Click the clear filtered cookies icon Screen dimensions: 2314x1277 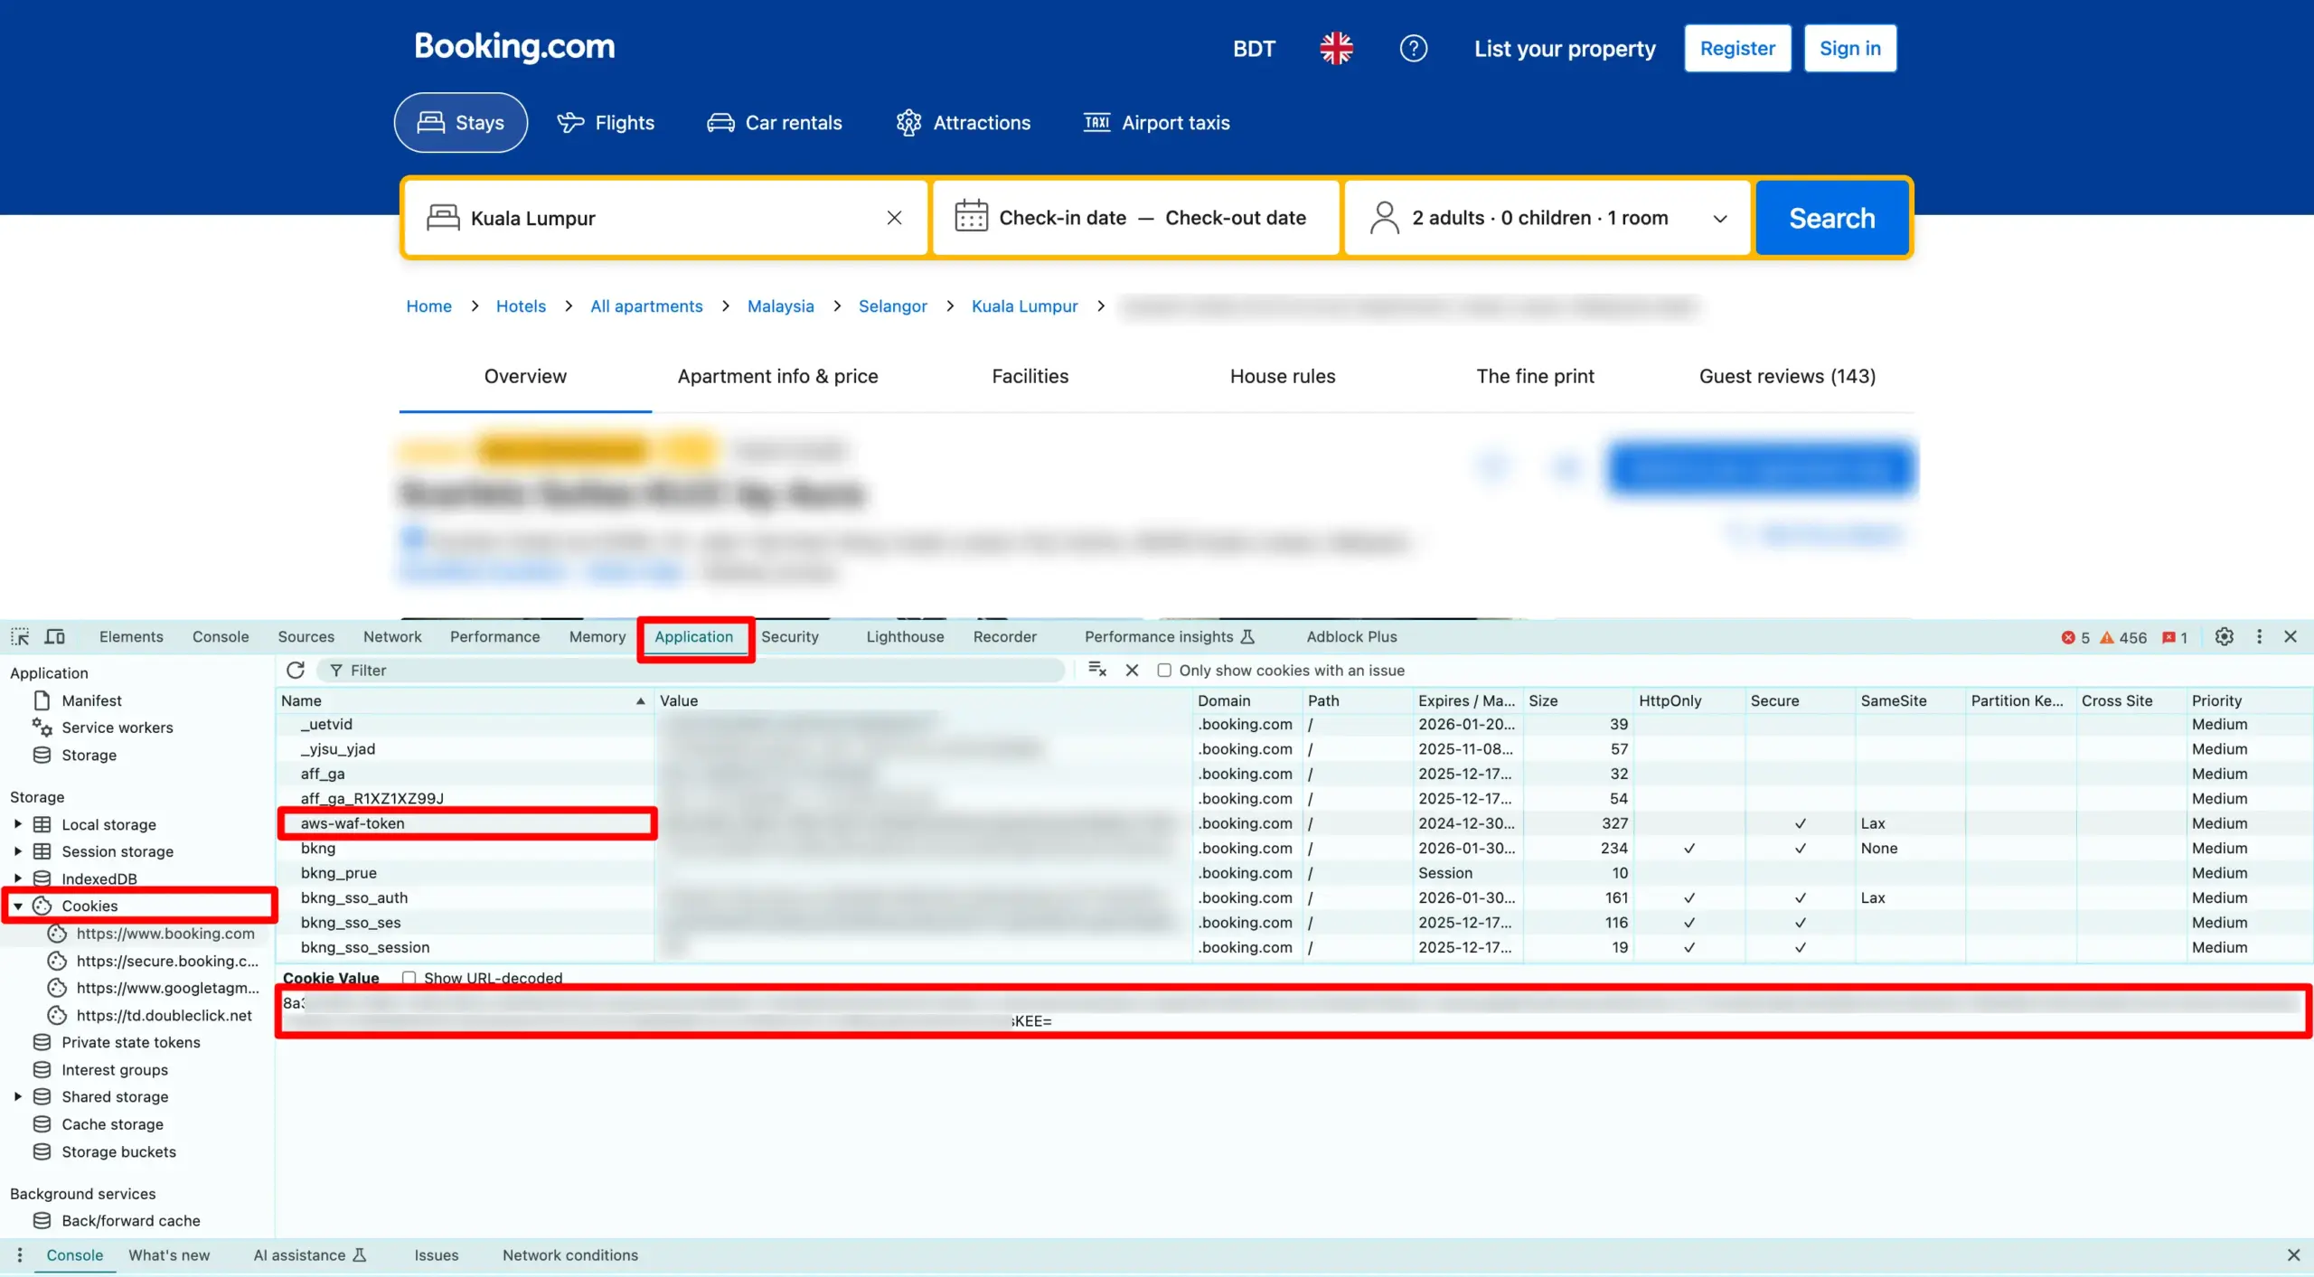[1097, 670]
